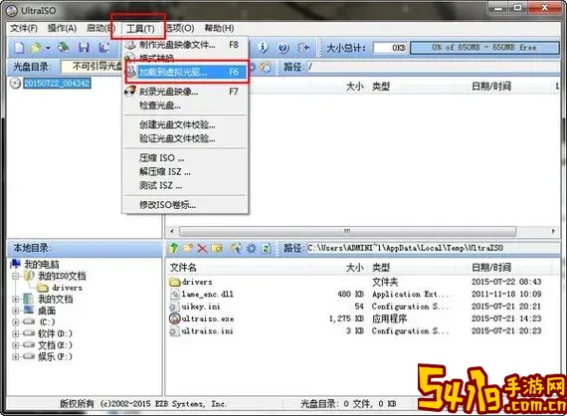
Task: Click the local folder rename icon
Action: [217, 249]
